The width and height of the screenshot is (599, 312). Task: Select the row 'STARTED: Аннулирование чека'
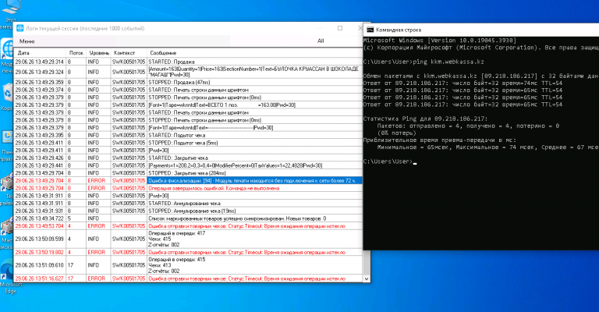coord(188,203)
